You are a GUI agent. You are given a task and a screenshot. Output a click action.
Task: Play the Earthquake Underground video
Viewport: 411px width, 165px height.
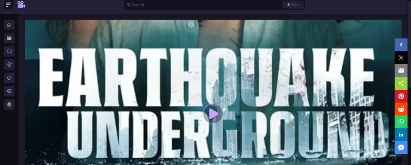click(213, 114)
